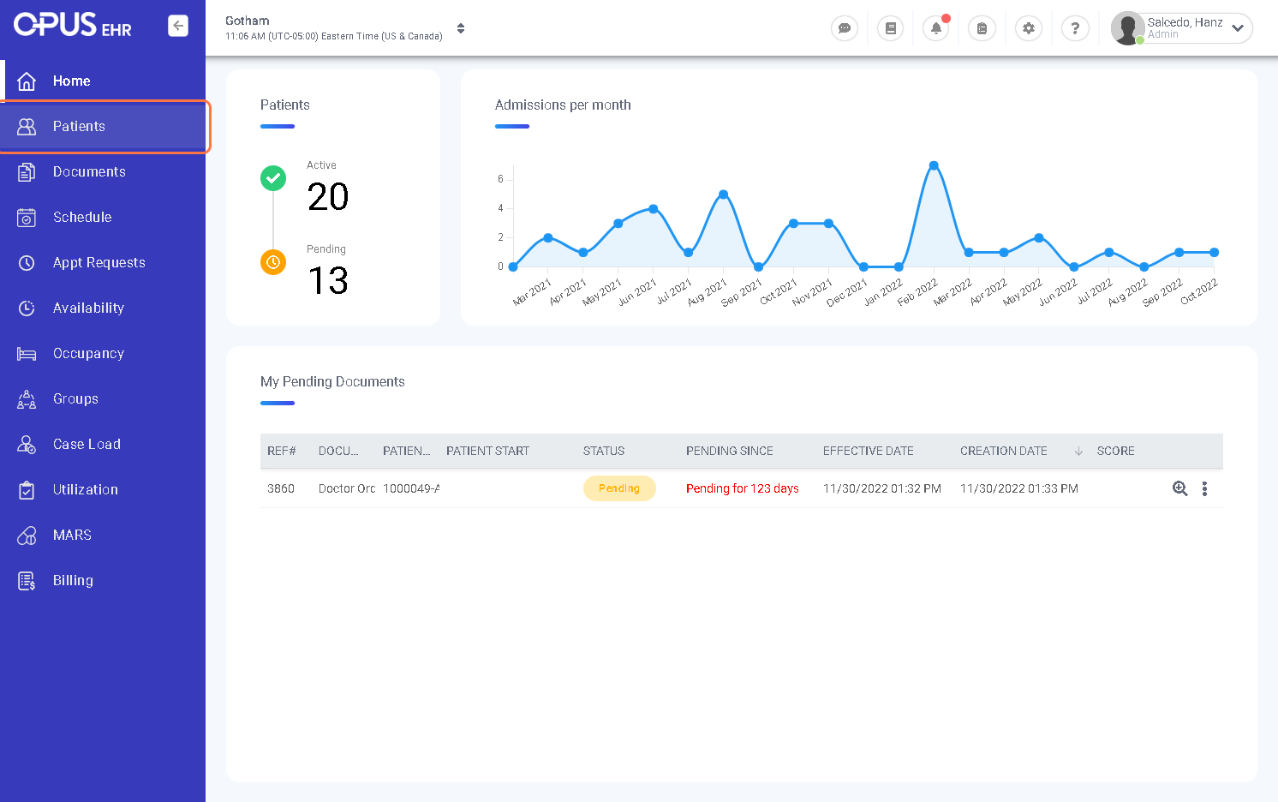Open the help question mark
The width and height of the screenshot is (1278, 802).
tap(1075, 28)
